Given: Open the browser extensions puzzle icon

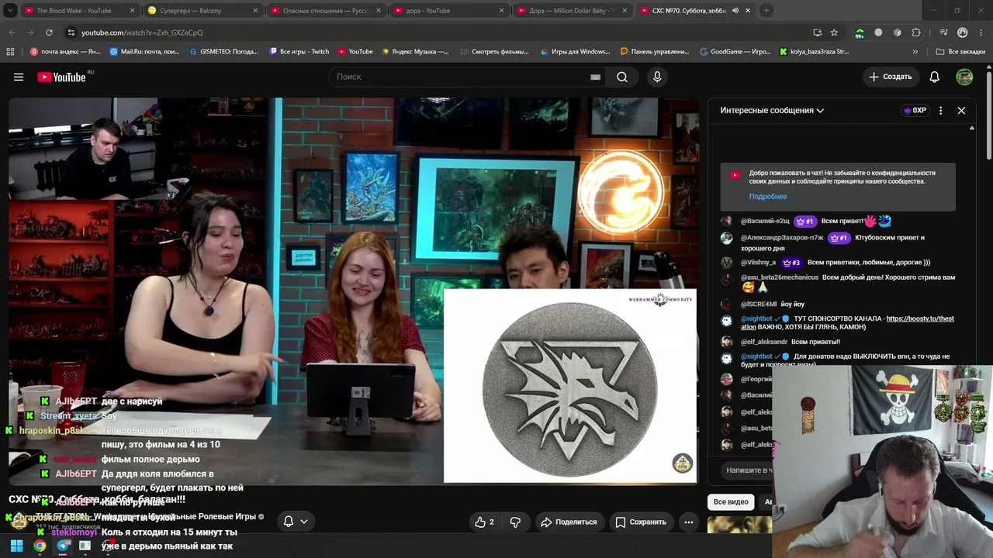Looking at the screenshot, I should pyautogui.click(x=916, y=33).
